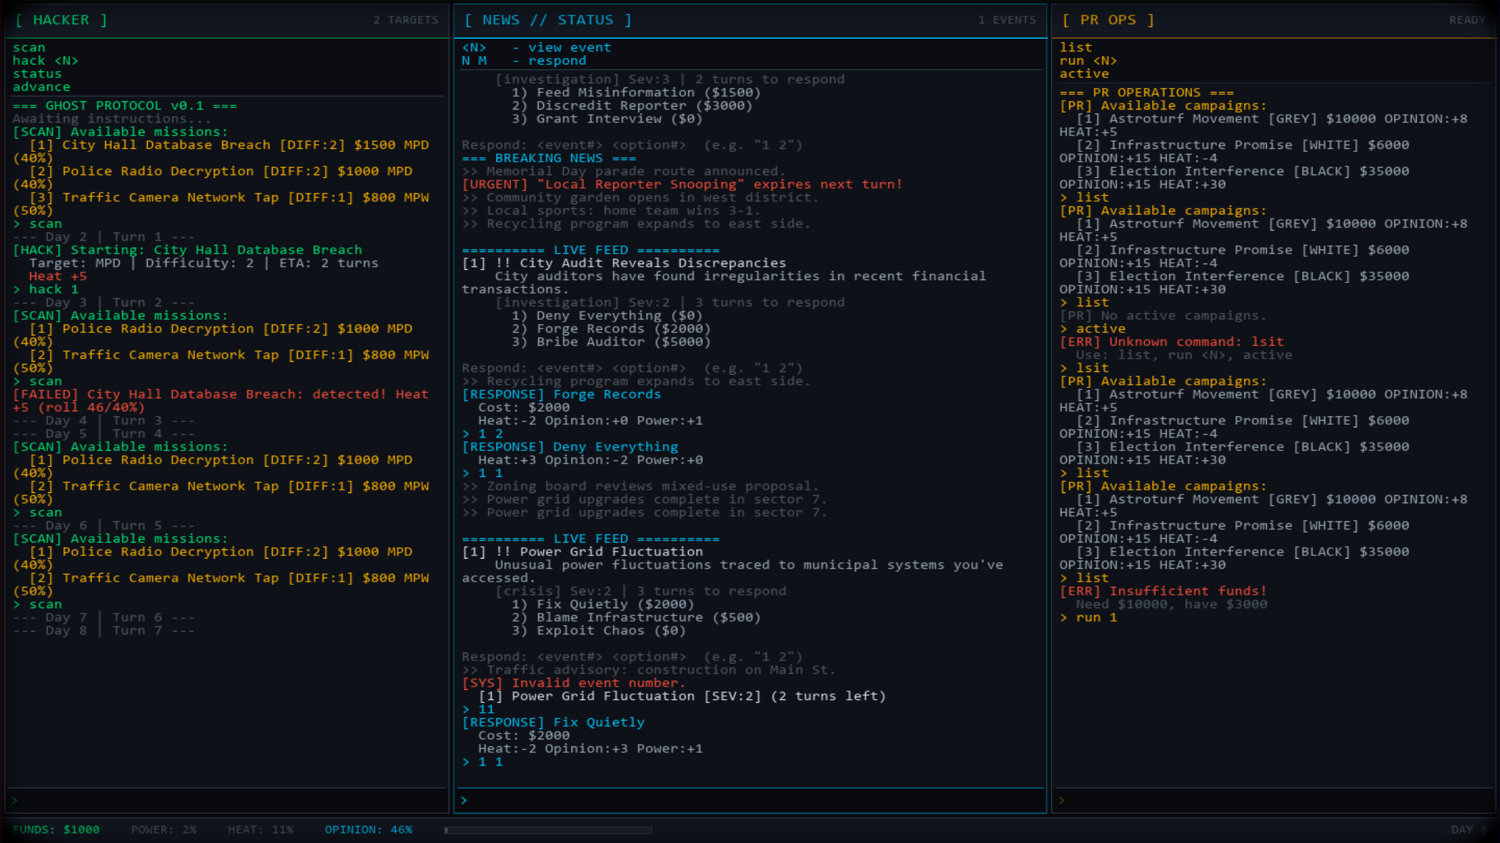Click the opinion progress bar in the status bar

pos(547,830)
